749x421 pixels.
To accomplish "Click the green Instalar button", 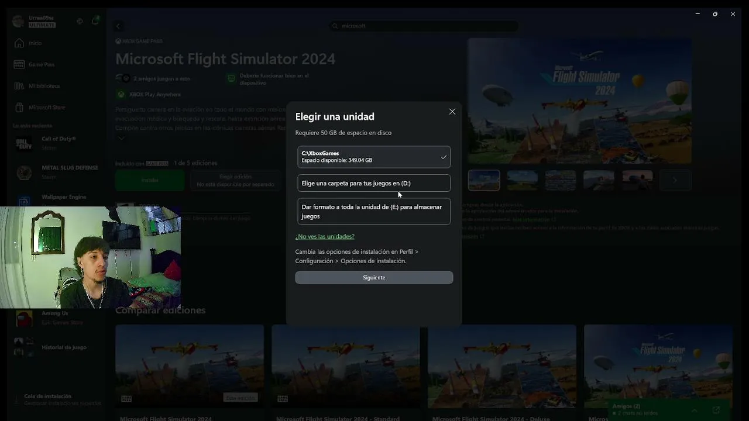I will 150,180.
